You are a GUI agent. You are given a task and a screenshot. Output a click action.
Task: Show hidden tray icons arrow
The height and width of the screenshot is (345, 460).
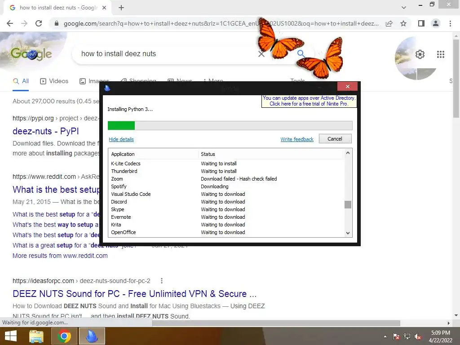pos(385,336)
